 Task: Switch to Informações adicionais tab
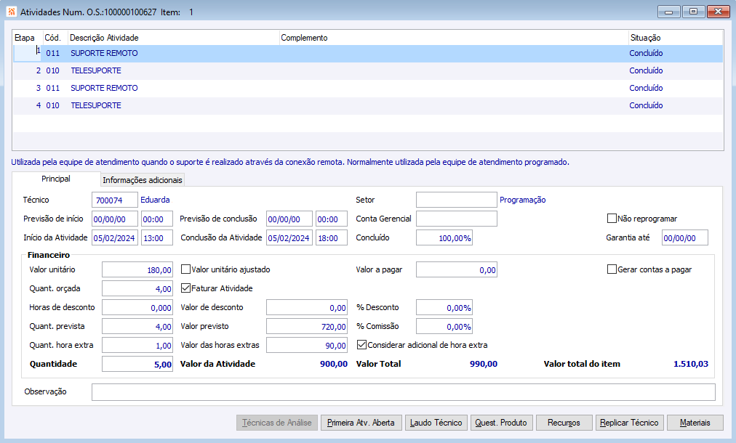click(143, 180)
